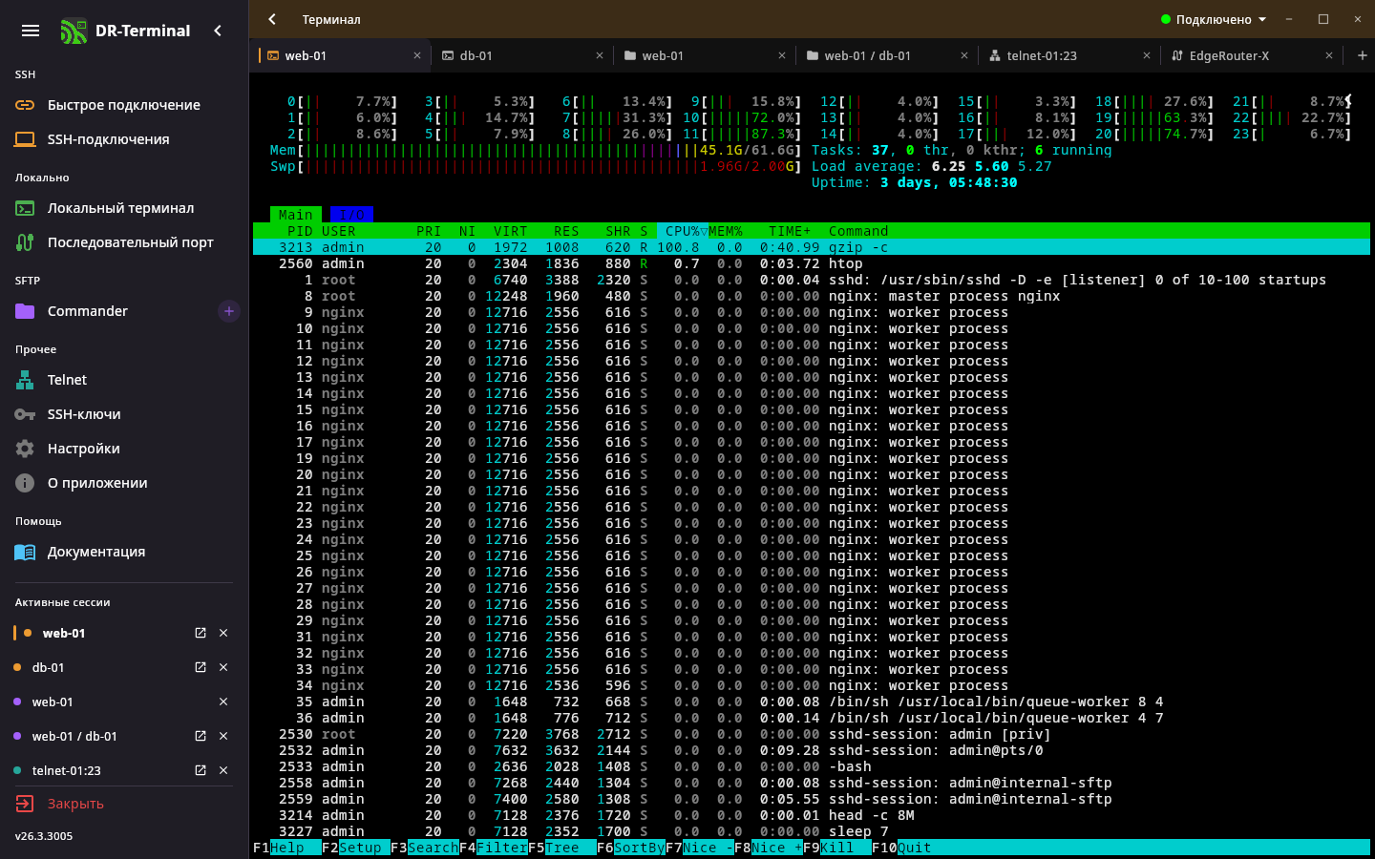1375x859 pixels.
Task: Close web-01 orange active session
Action: click(223, 633)
